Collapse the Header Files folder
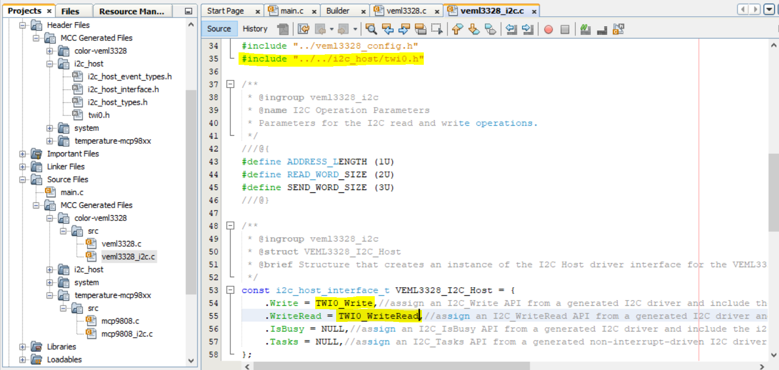Viewport: 779px width, 370px height. 22,25
